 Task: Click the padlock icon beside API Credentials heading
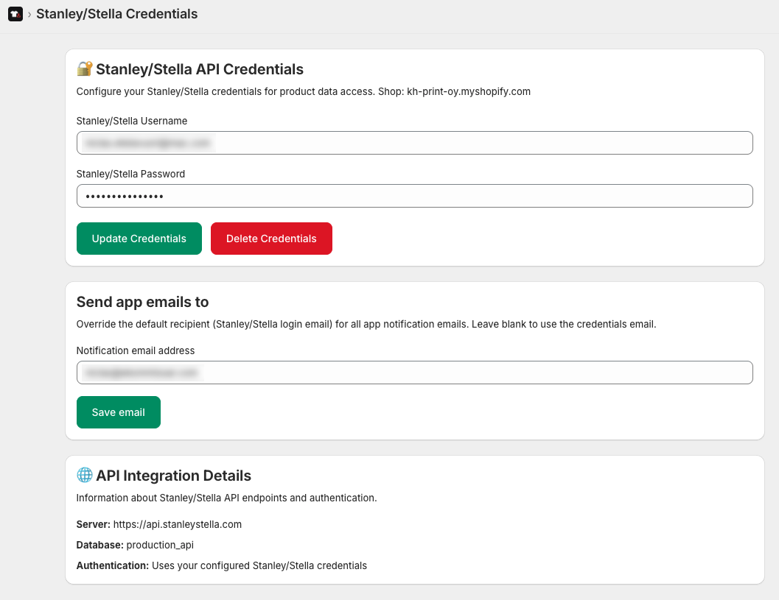85,68
